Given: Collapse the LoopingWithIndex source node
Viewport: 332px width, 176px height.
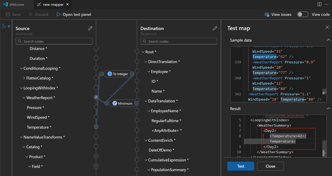Looking at the screenshot, I should coord(21,88).
